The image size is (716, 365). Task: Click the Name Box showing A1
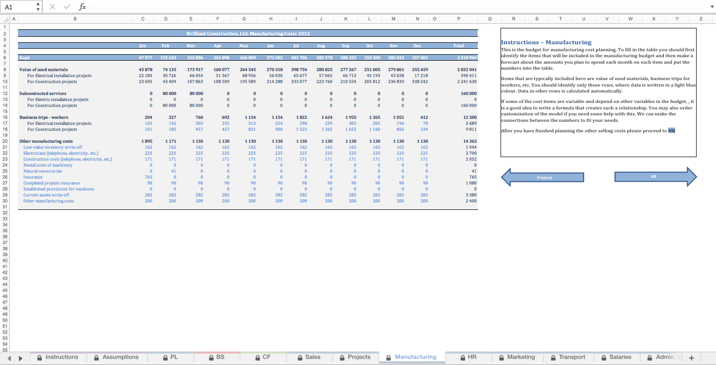pos(18,7)
